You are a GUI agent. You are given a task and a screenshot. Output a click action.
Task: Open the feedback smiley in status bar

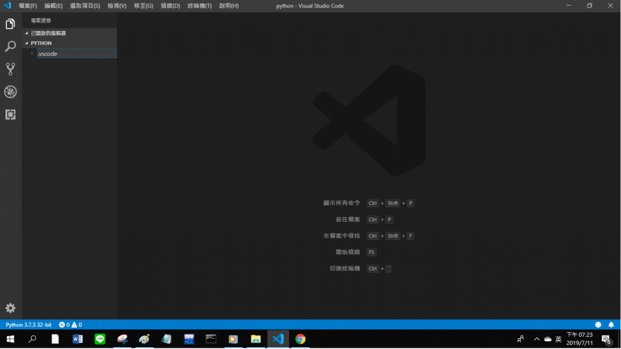pos(598,325)
